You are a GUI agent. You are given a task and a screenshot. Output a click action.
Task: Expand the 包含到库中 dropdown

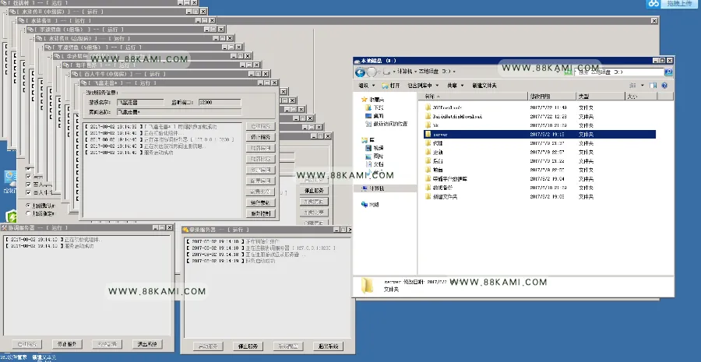(423, 86)
